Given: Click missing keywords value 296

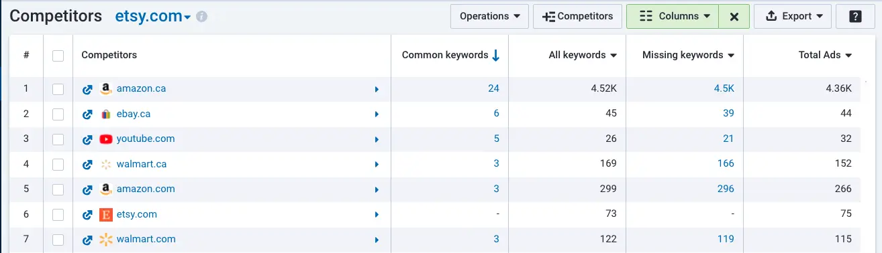Looking at the screenshot, I should [x=726, y=189].
